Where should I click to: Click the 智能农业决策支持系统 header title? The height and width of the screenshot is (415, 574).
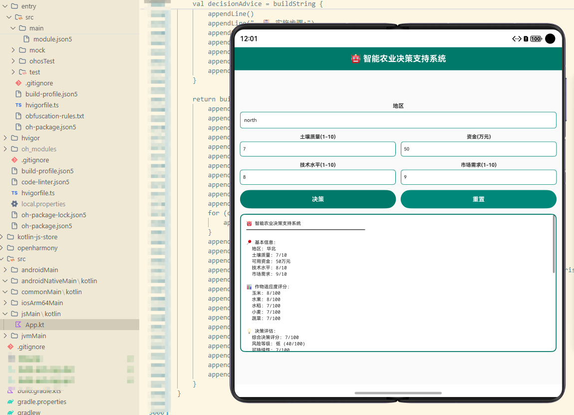[404, 58]
